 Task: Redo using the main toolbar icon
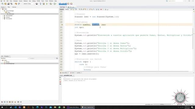[x=19, y=4]
